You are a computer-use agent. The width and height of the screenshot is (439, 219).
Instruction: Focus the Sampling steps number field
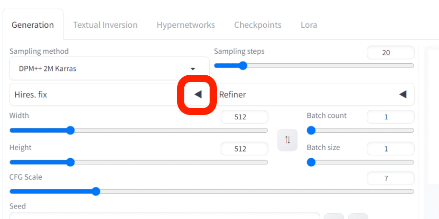(390, 53)
